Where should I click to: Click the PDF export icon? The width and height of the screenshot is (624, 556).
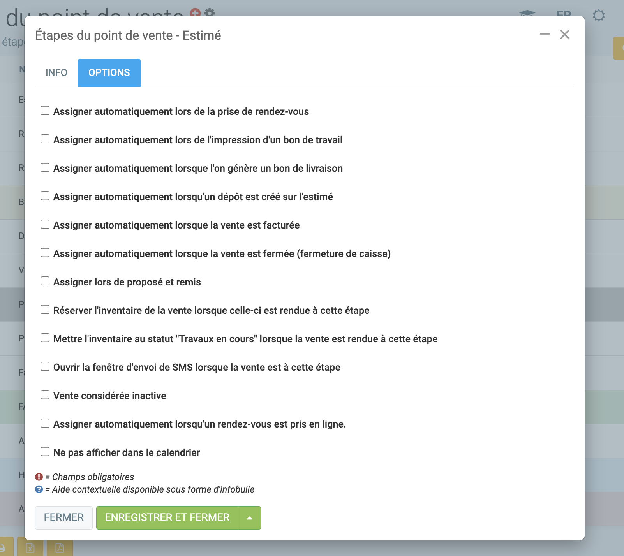[x=60, y=548]
